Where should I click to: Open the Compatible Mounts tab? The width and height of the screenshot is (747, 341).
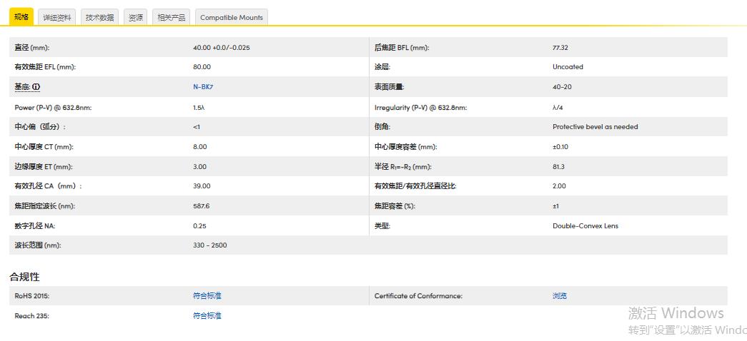coord(231,17)
